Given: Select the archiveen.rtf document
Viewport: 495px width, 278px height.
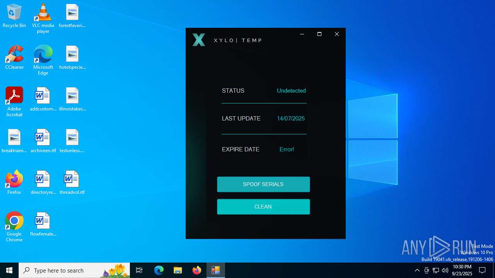Looking at the screenshot, I should (43, 141).
